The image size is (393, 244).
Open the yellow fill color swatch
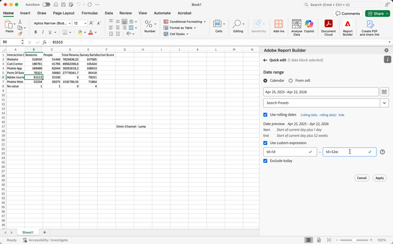coord(80,32)
